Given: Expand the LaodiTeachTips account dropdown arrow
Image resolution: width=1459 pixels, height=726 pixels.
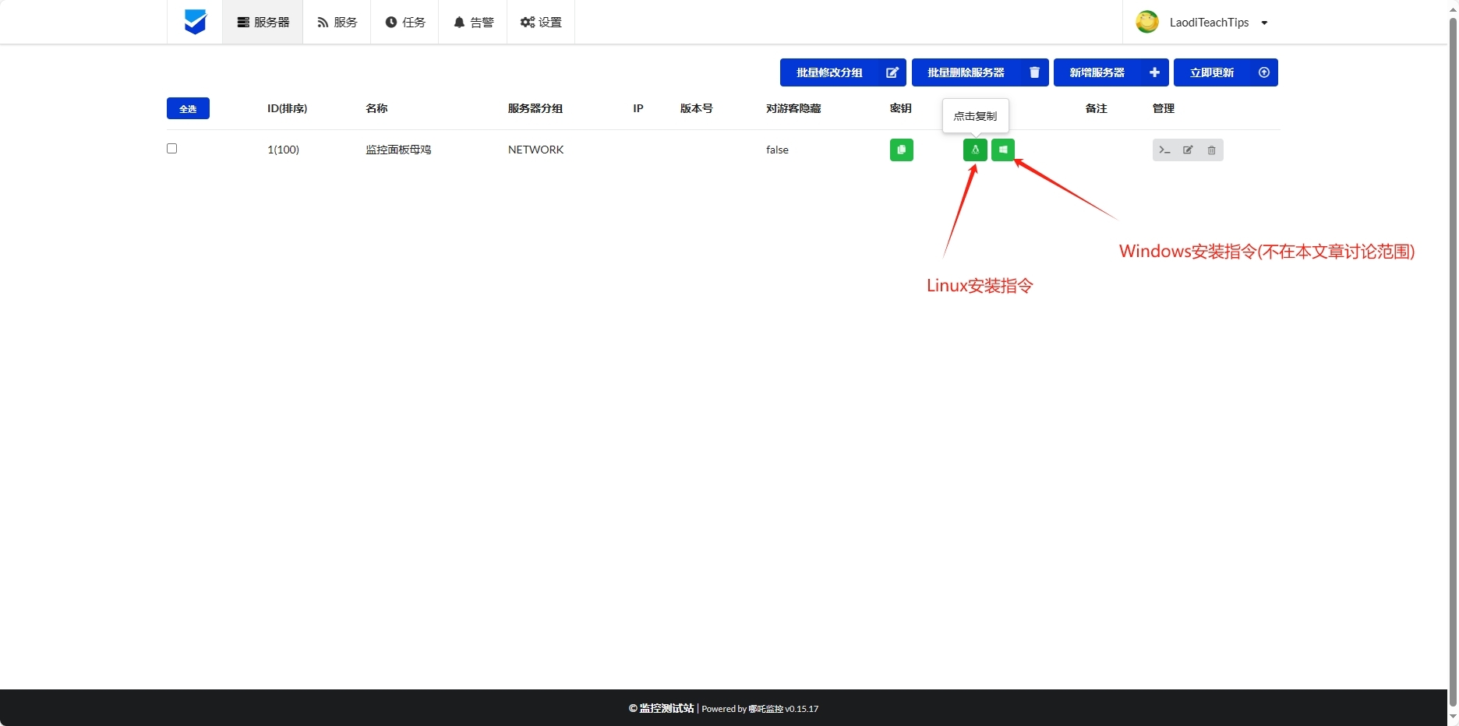Looking at the screenshot, I should (x=1264, y=23).
